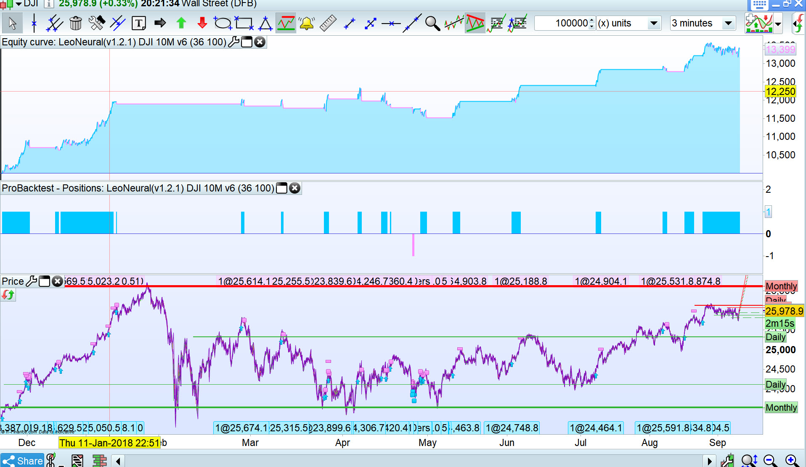Select the long diagonal trend line tool
Image resolution: width=806 pixels, height=467 pixels.
[412, 23]
